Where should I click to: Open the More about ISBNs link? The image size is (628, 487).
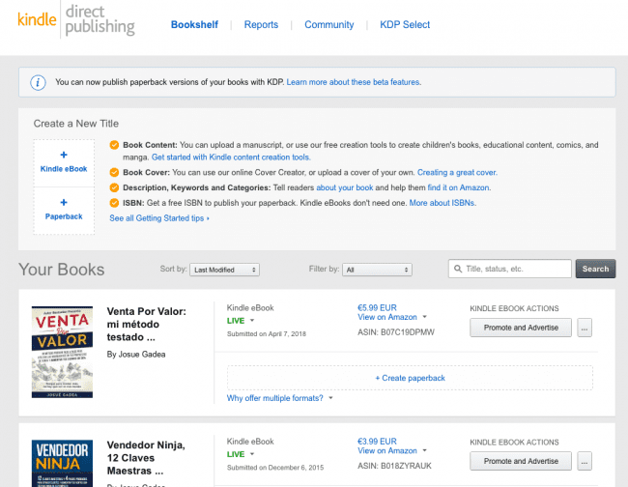pyautogui.click(x=442, y=203)
